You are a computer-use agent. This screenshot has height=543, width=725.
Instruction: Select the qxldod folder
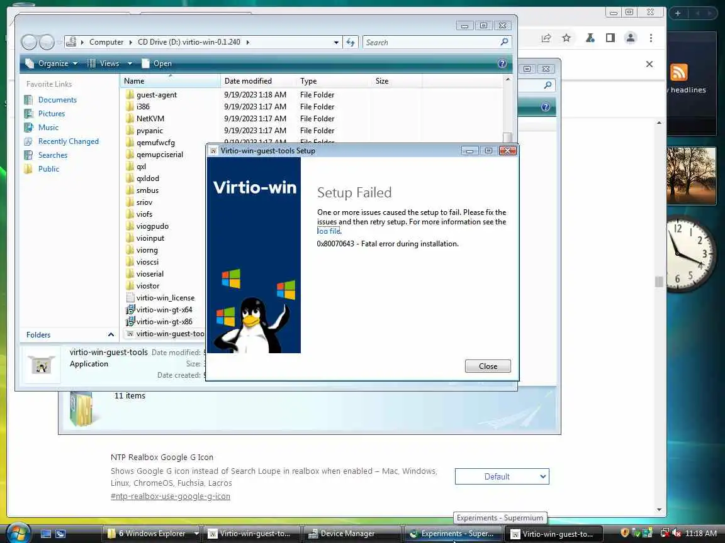pos(147,178)
